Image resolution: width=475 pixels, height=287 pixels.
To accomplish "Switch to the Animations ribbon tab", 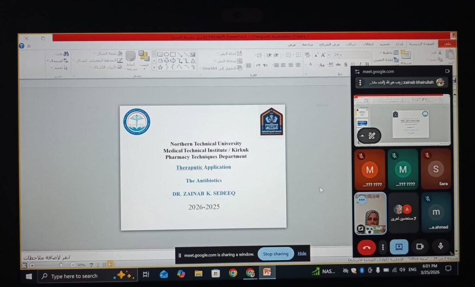I will click(351, 44).
